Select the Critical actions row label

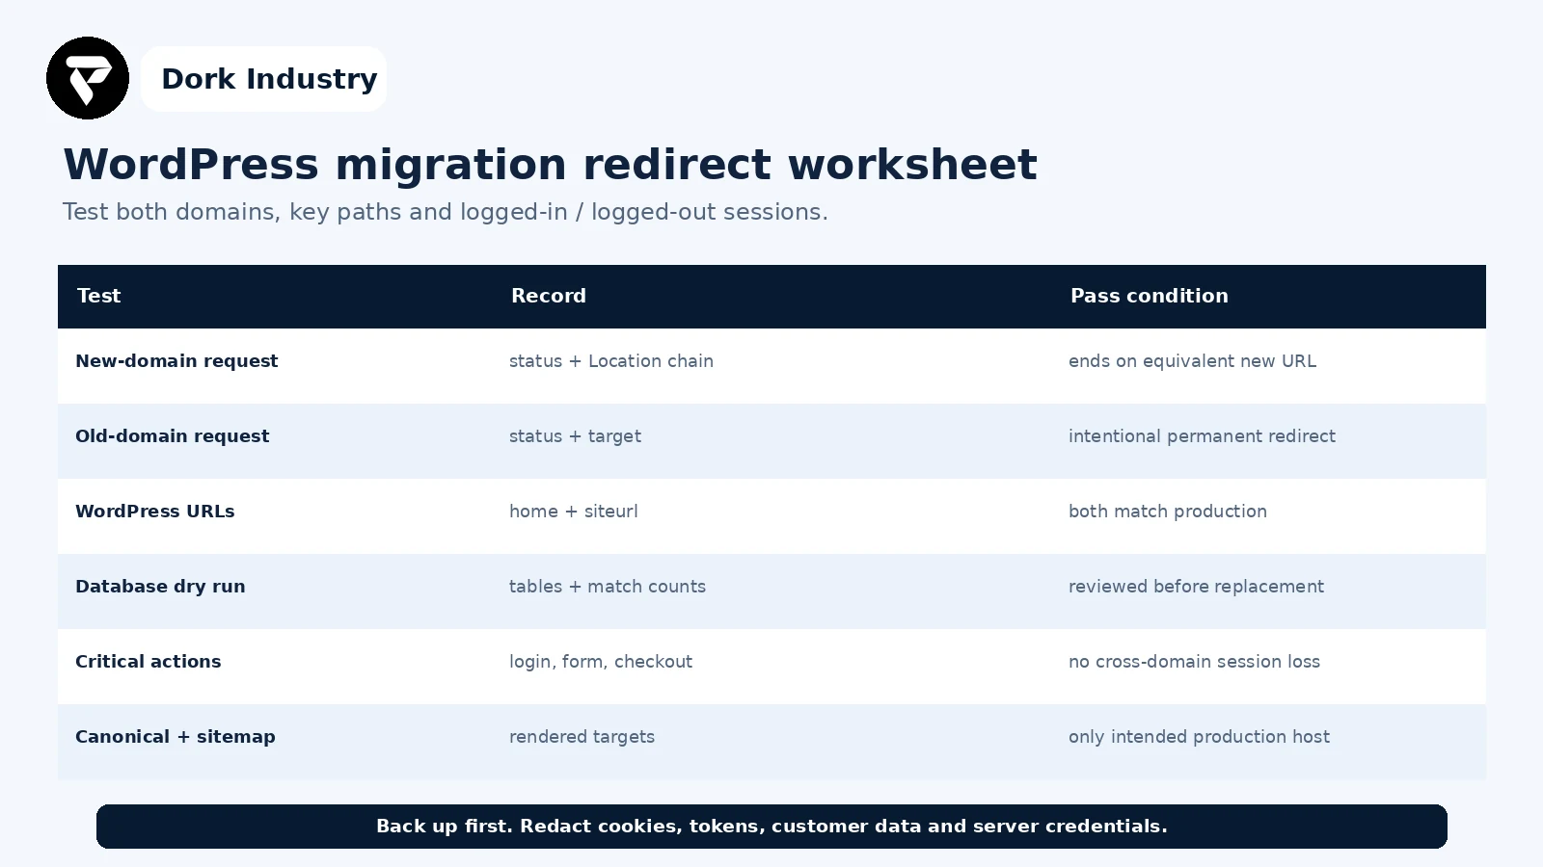coord(149,662)
